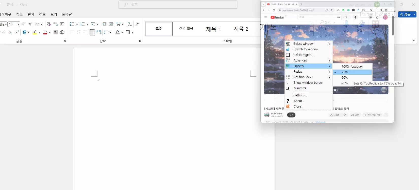Open the 편지 ribbon tab

(31, 14)
